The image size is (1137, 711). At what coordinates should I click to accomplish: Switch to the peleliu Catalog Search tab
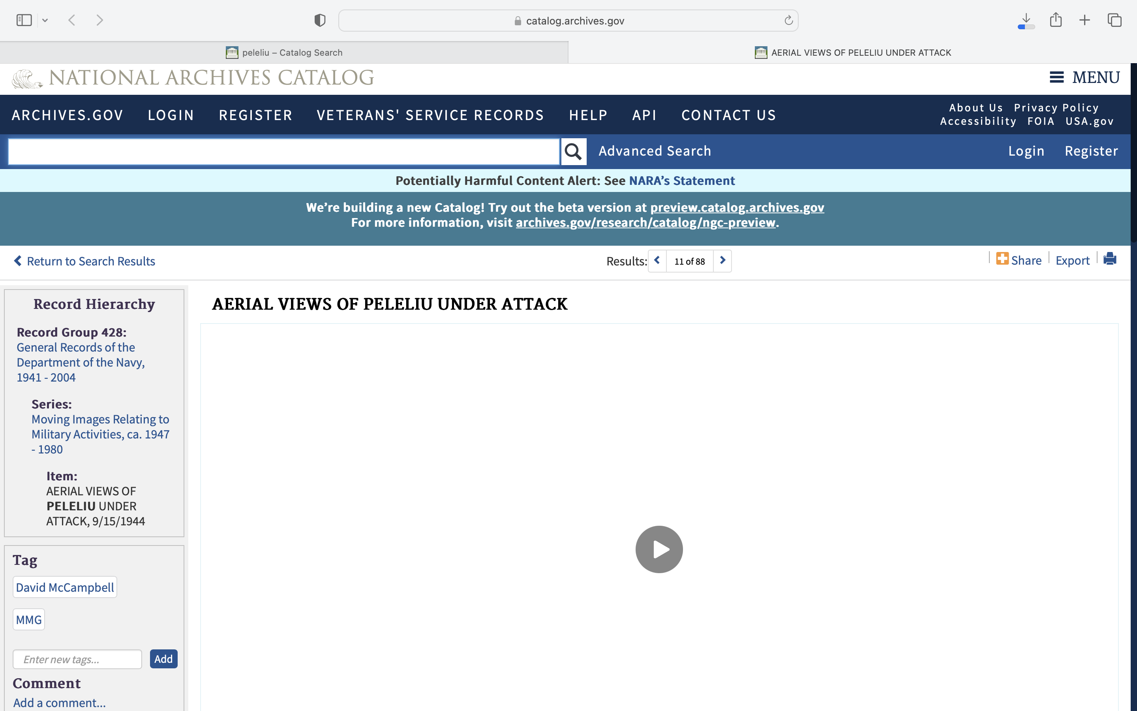284,53
